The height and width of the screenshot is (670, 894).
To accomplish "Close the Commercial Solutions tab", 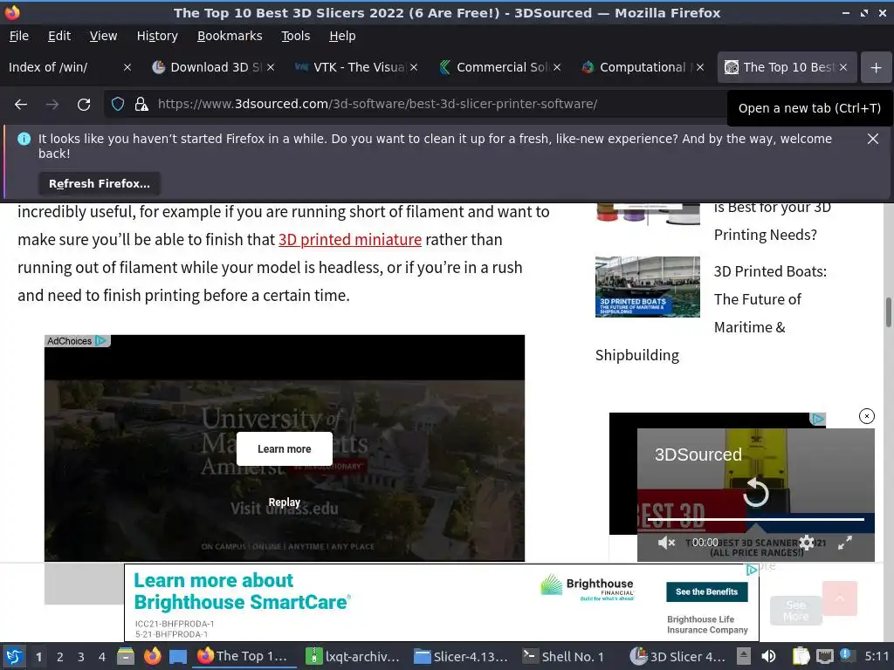I will click(557, 67).
